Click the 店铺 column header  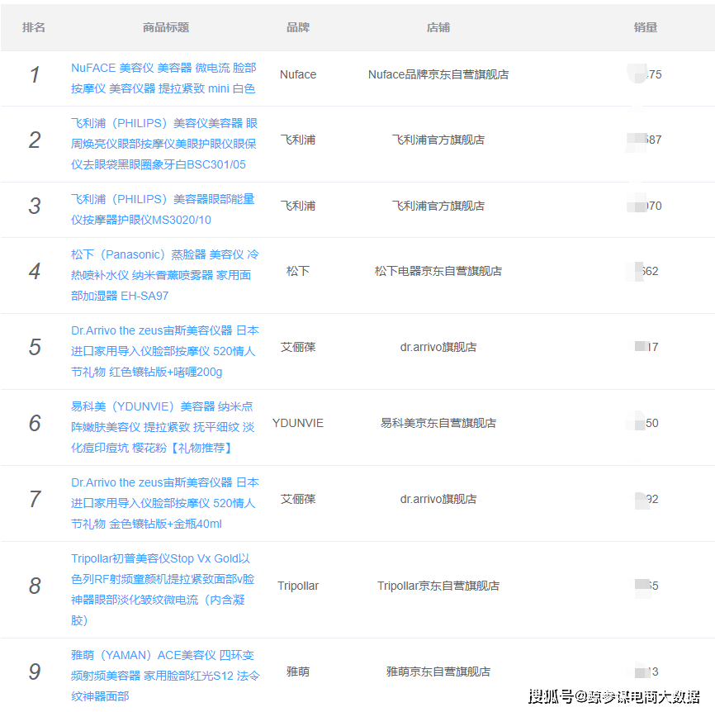coord(438,27)
